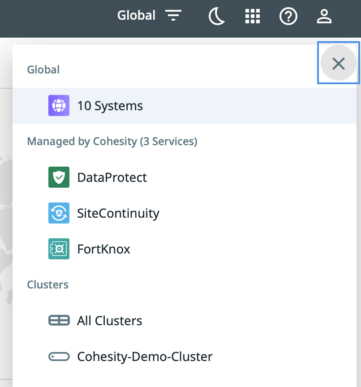
Task: Click the Cohesity-Demo-Cluster node icon
Action: tap(59, 357)
